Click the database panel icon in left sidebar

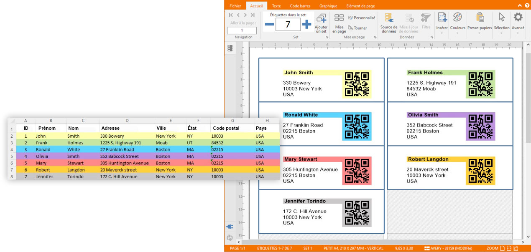pyautogui.click(x=230, y=48)
